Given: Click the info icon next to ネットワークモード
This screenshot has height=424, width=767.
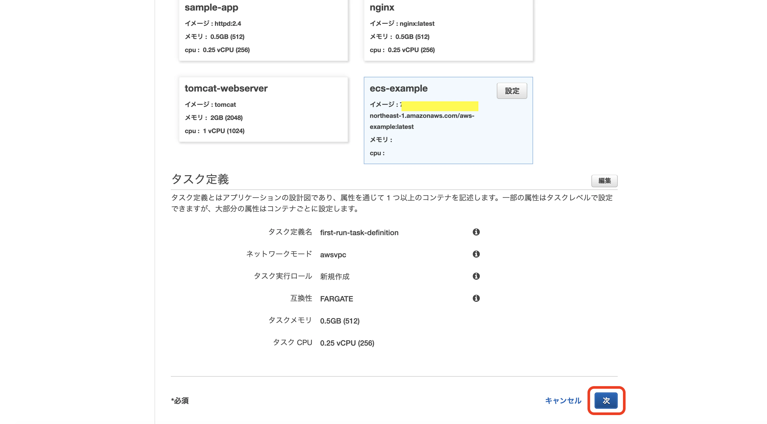Looking at the screenshot, I should (476, 254).
